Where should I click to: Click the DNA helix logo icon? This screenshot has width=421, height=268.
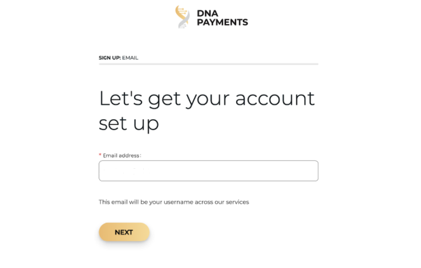point(183,17)
